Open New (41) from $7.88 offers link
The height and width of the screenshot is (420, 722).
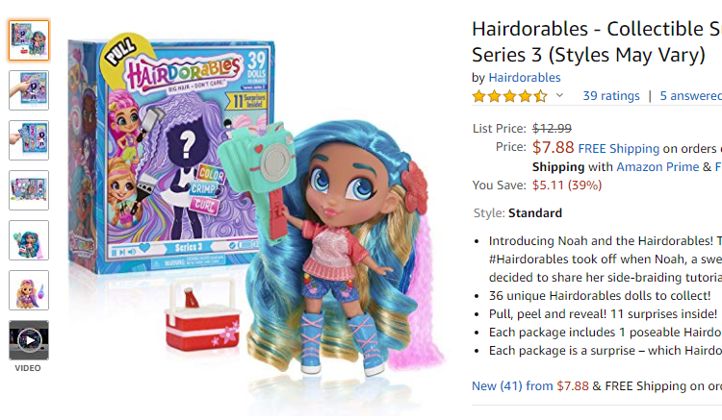point(530,386)
